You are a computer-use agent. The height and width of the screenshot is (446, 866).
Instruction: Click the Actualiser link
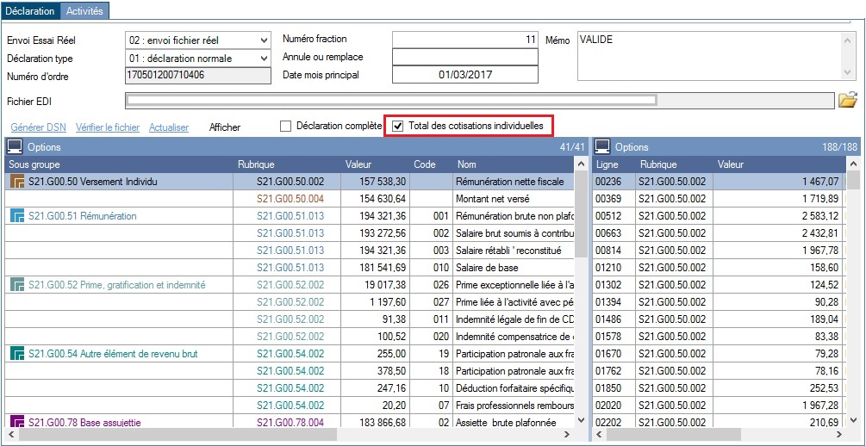(x=169, y=127)
